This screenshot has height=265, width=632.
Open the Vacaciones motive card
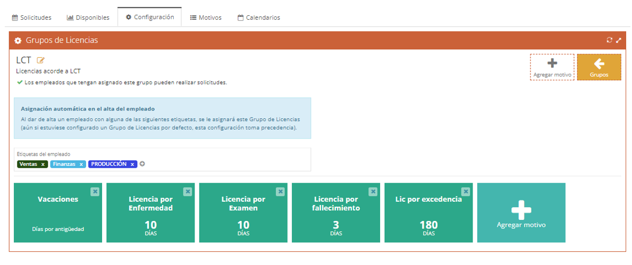(x=57, y=212)
